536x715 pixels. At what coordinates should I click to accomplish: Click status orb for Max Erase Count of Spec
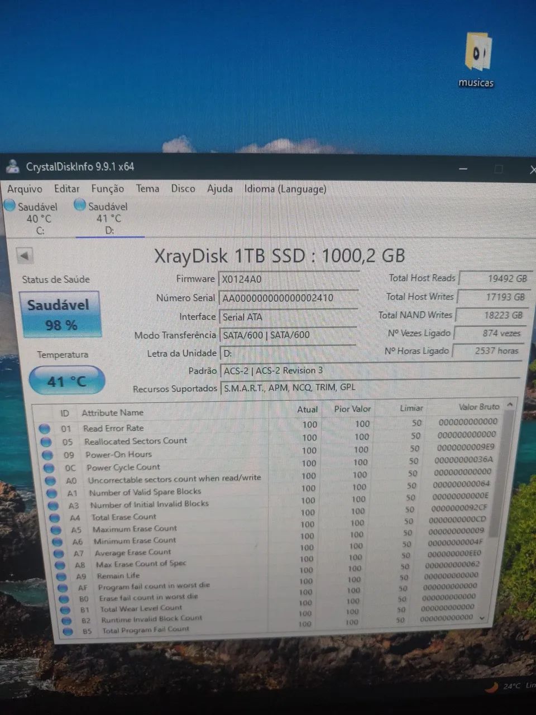pos(60,566)
